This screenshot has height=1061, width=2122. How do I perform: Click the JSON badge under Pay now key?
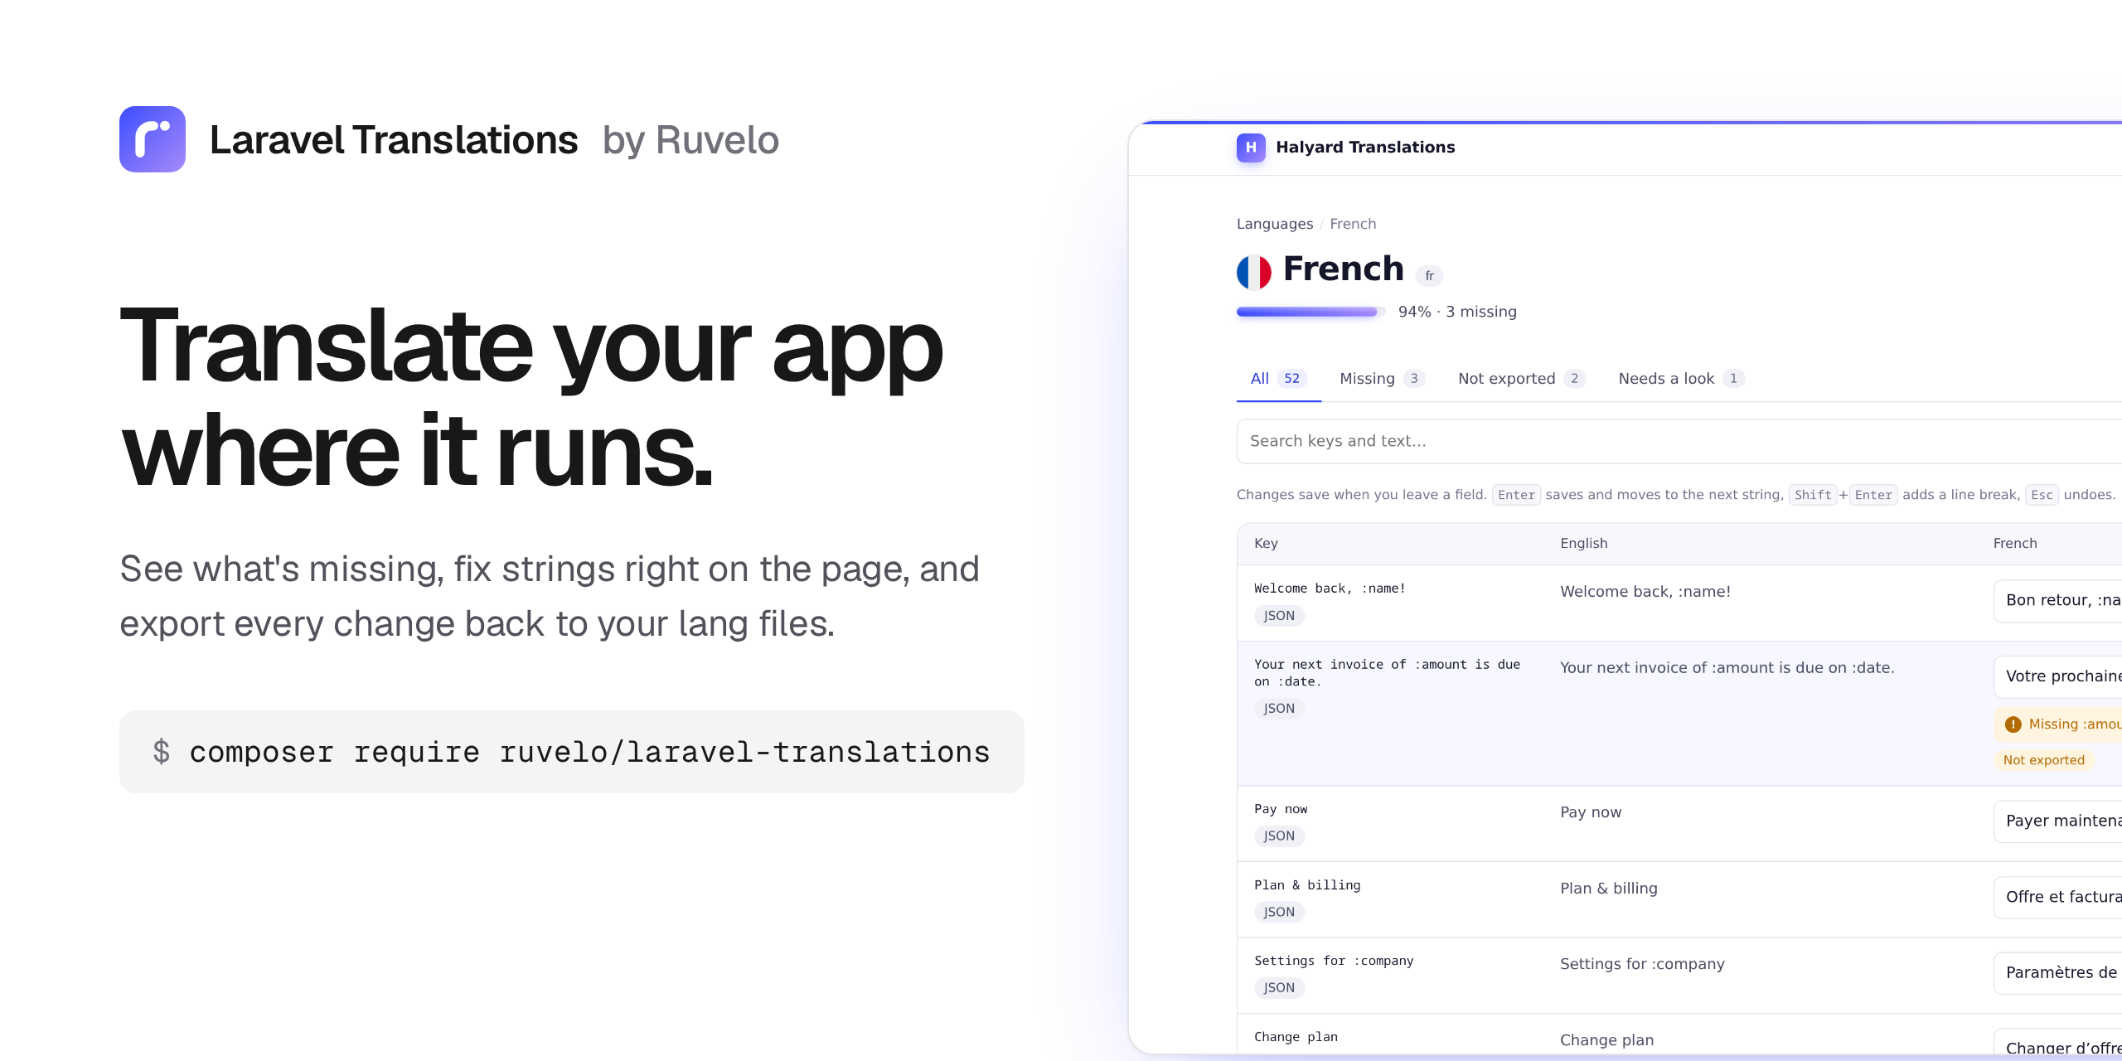click(x=1279, y=836)
